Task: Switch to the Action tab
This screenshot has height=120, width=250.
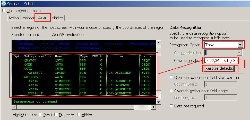Action: click(14, 18)
